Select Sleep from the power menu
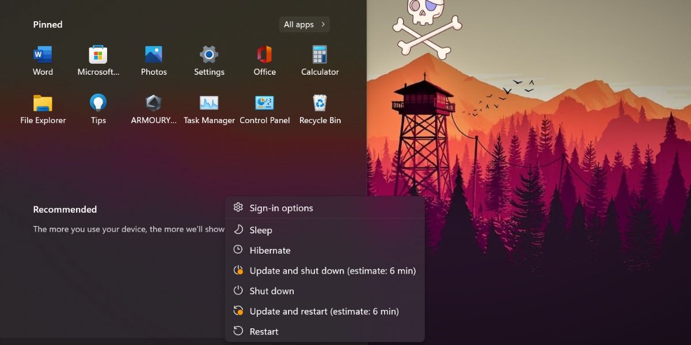This screenshot has height=345, width=691. [x=325, y=230]
